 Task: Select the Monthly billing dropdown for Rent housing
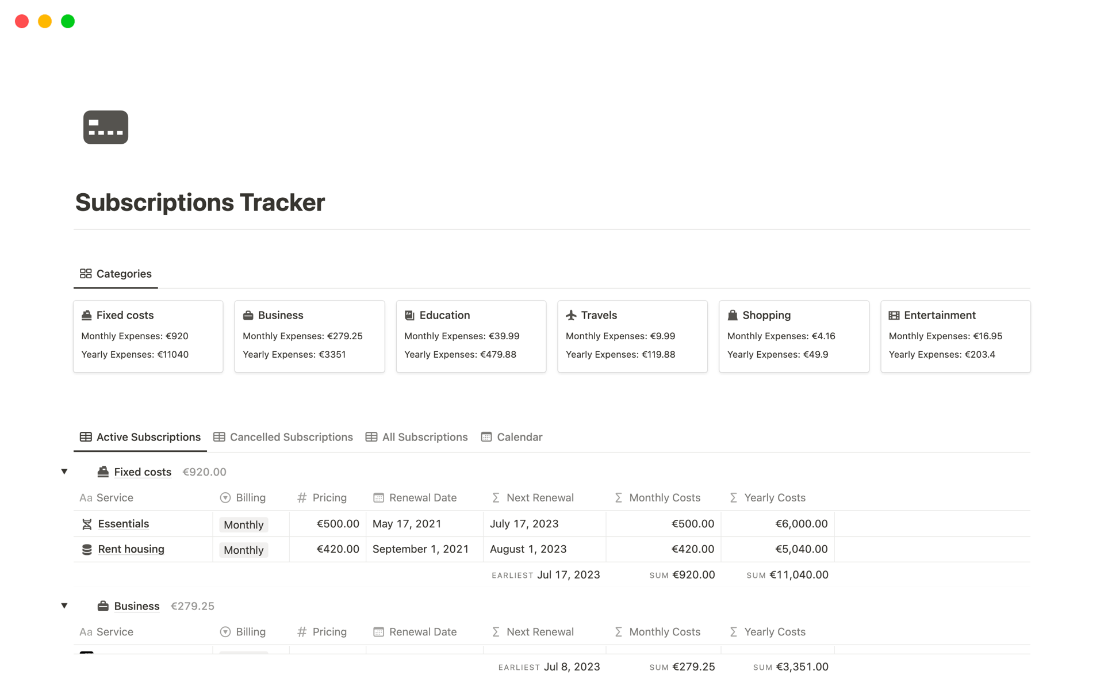243,549
